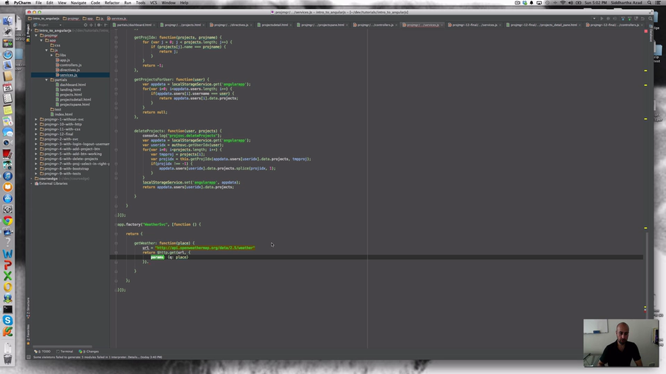Open the Refactor menu
This screenshot has width=666, height=374.
[x=112, y=3]
